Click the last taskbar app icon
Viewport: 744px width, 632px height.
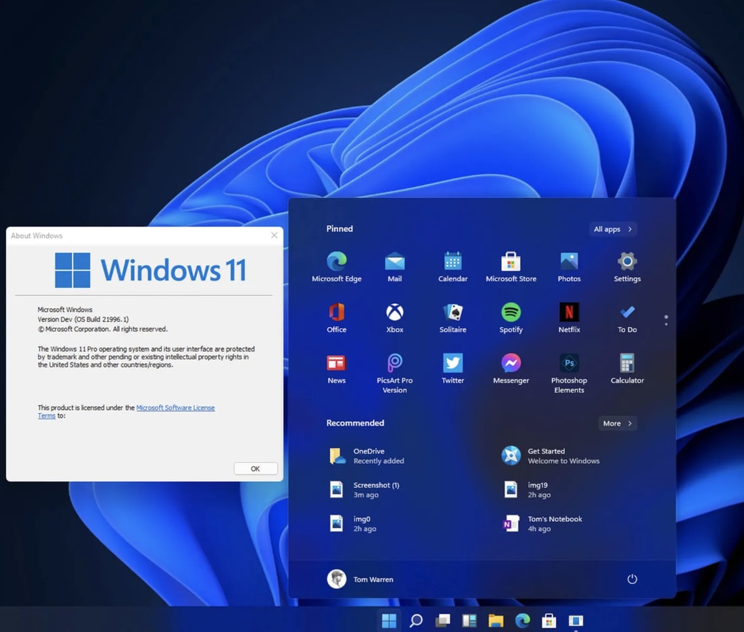(x=576, y=621)
